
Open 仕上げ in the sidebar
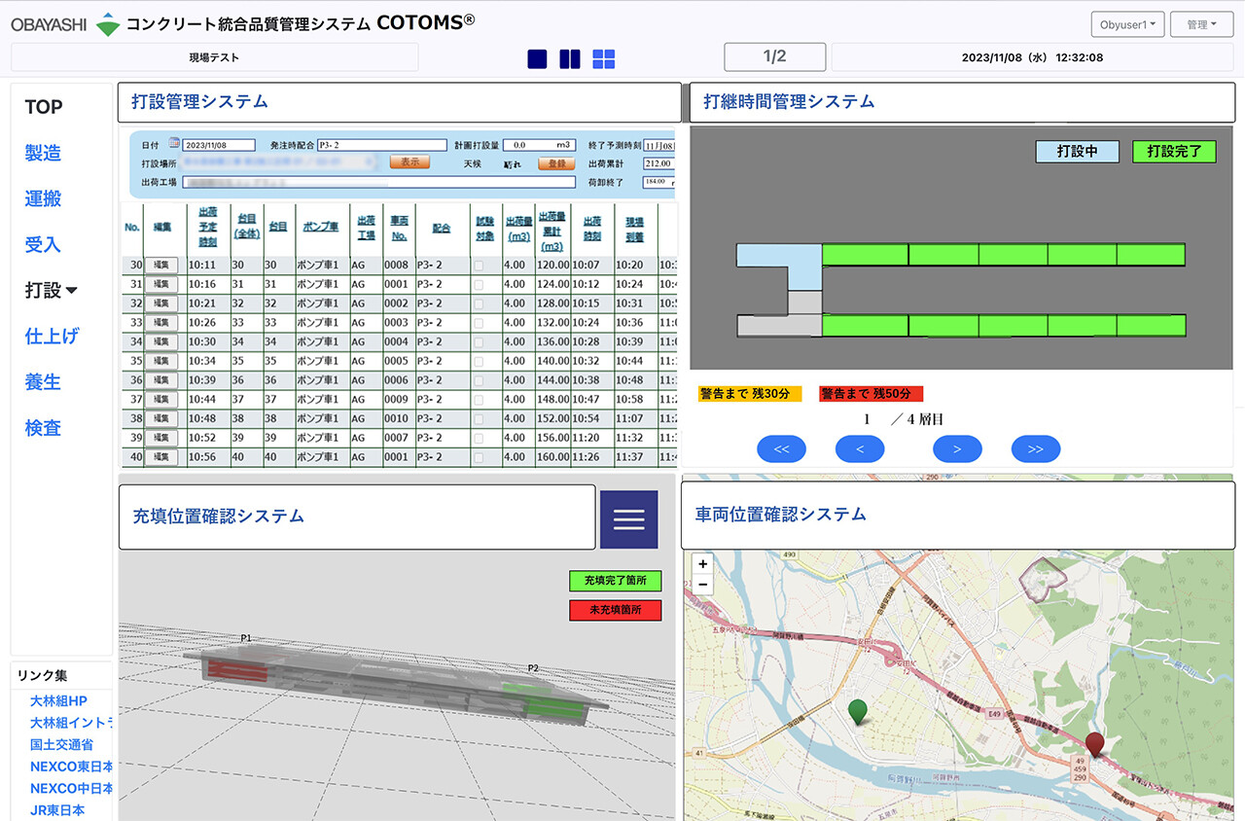pos(52,337)
